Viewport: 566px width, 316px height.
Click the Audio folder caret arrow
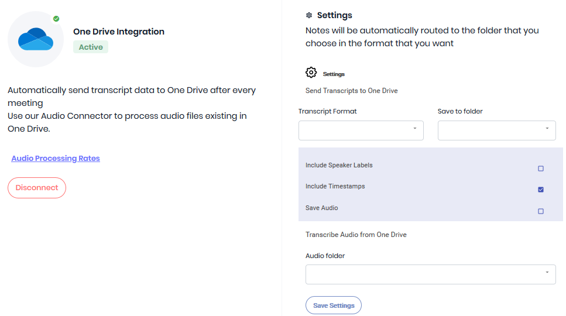click(x=547, y=272)
